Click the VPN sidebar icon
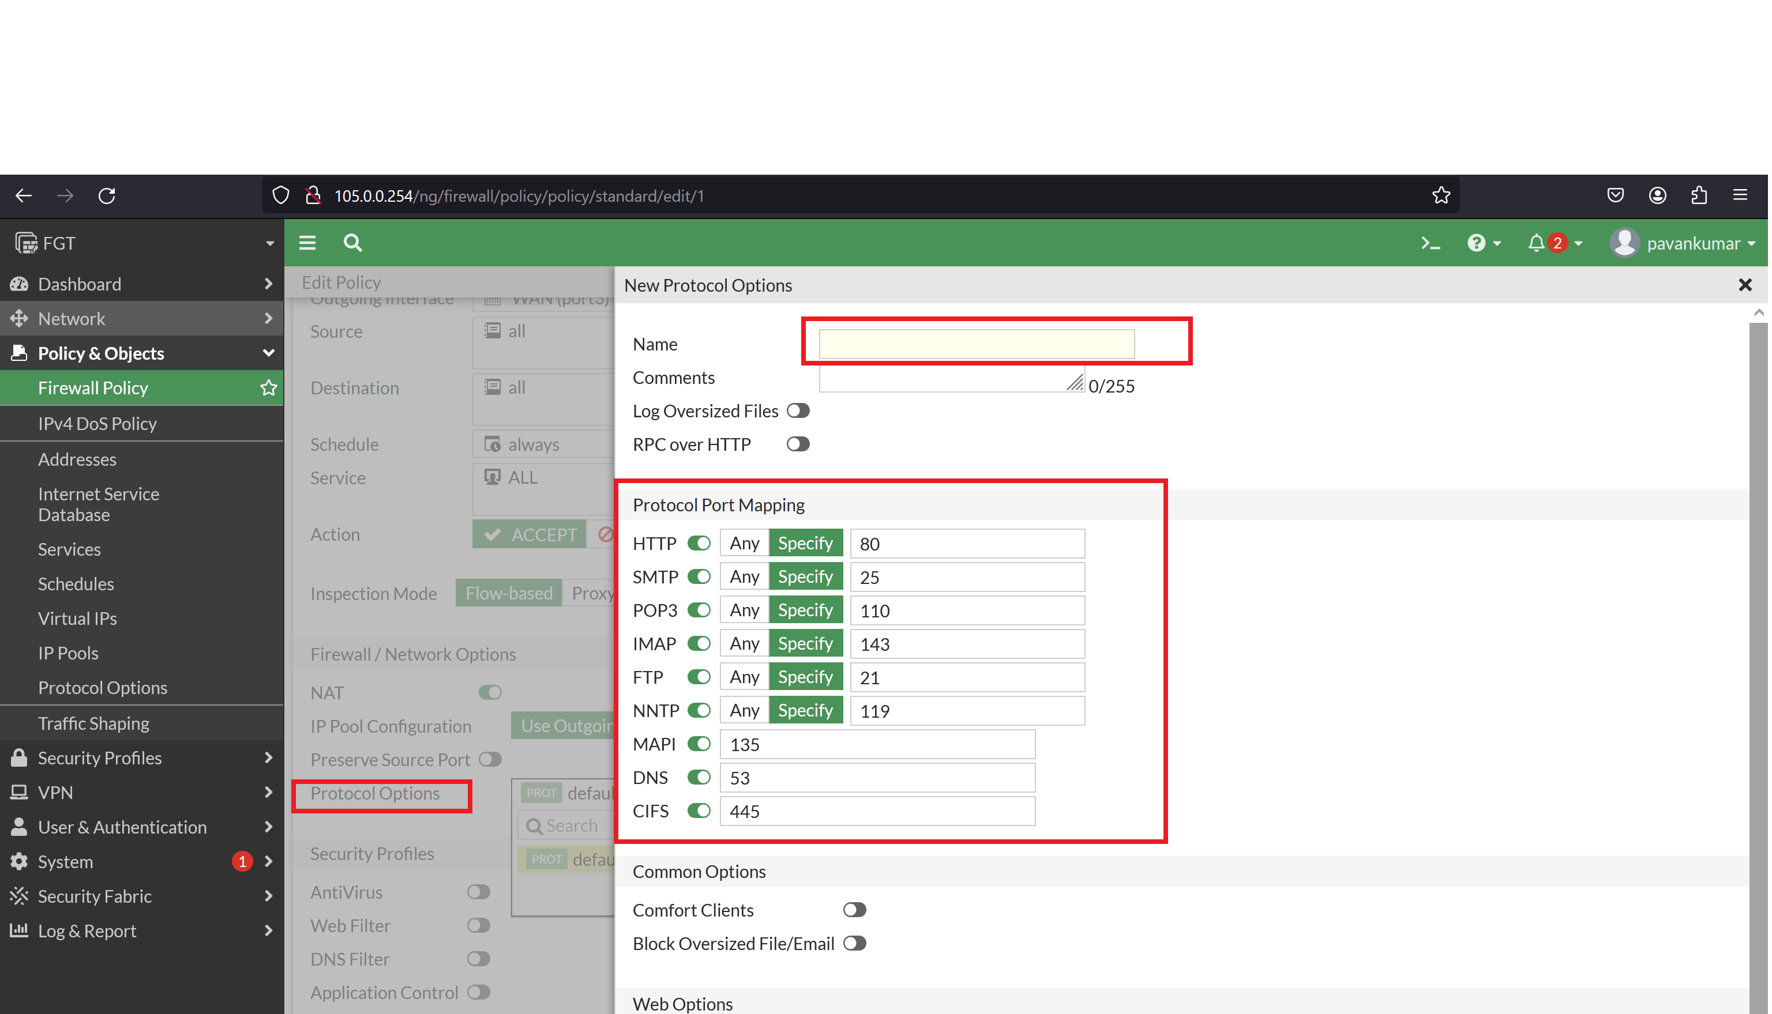 [19, 792]
